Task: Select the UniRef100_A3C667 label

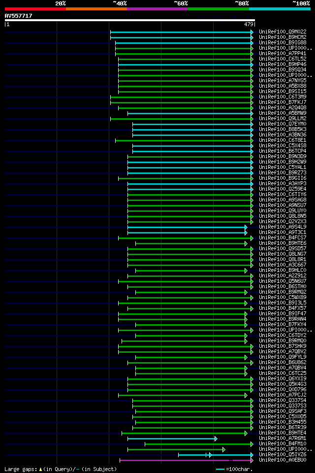Action: click(x=283, y=265)
